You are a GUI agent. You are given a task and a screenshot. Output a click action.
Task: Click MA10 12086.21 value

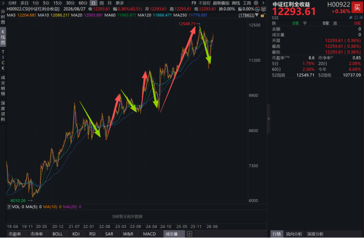pyautogui.click(x=59, y=15)
